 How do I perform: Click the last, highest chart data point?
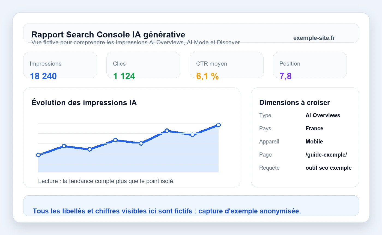218,125
